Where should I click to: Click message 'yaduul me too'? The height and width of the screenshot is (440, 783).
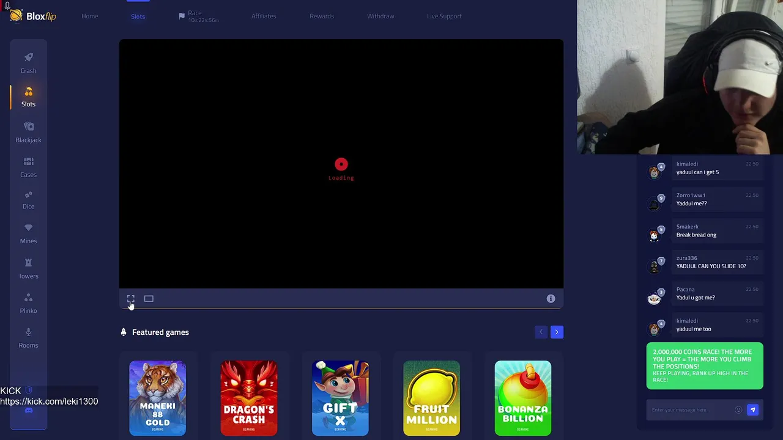[694, 329]
